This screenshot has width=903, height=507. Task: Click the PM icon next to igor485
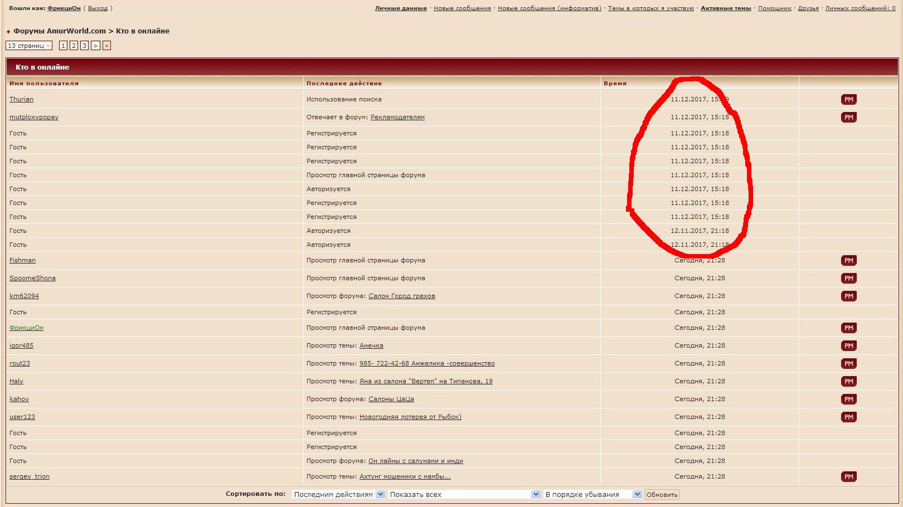click(x=848, y=346)
